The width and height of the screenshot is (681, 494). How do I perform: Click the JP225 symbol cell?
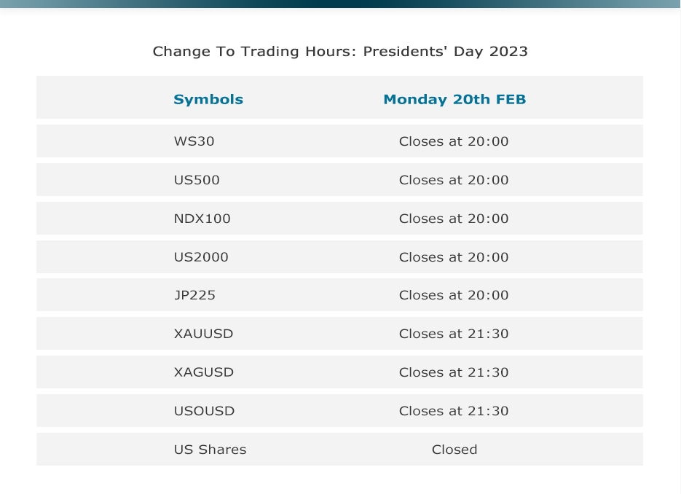coord(194,295)
